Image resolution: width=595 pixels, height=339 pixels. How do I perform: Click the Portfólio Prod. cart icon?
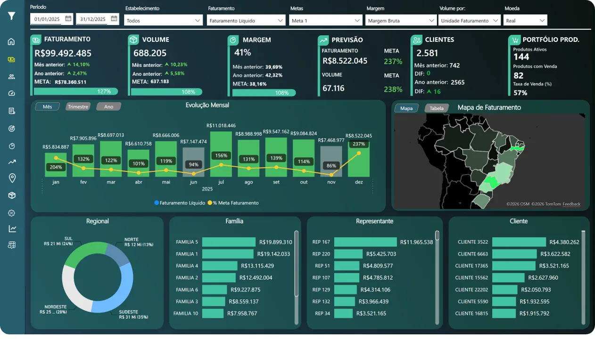point(514,40)
